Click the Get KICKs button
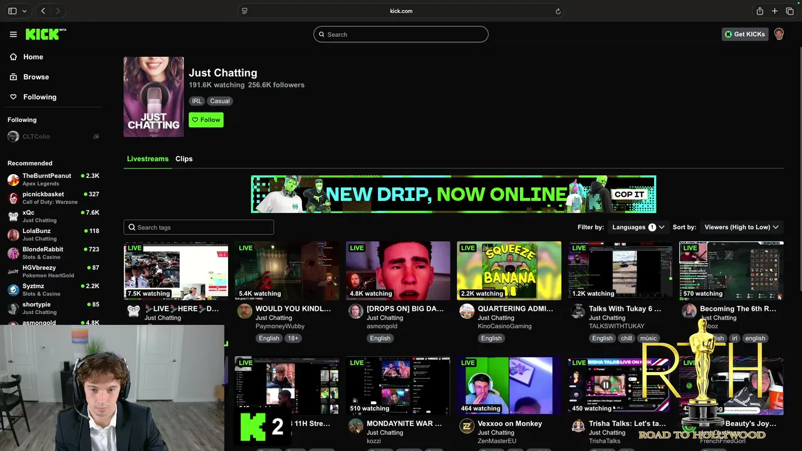Image resolution: width=802 pixels, height=451 pixels. (744, 34)
